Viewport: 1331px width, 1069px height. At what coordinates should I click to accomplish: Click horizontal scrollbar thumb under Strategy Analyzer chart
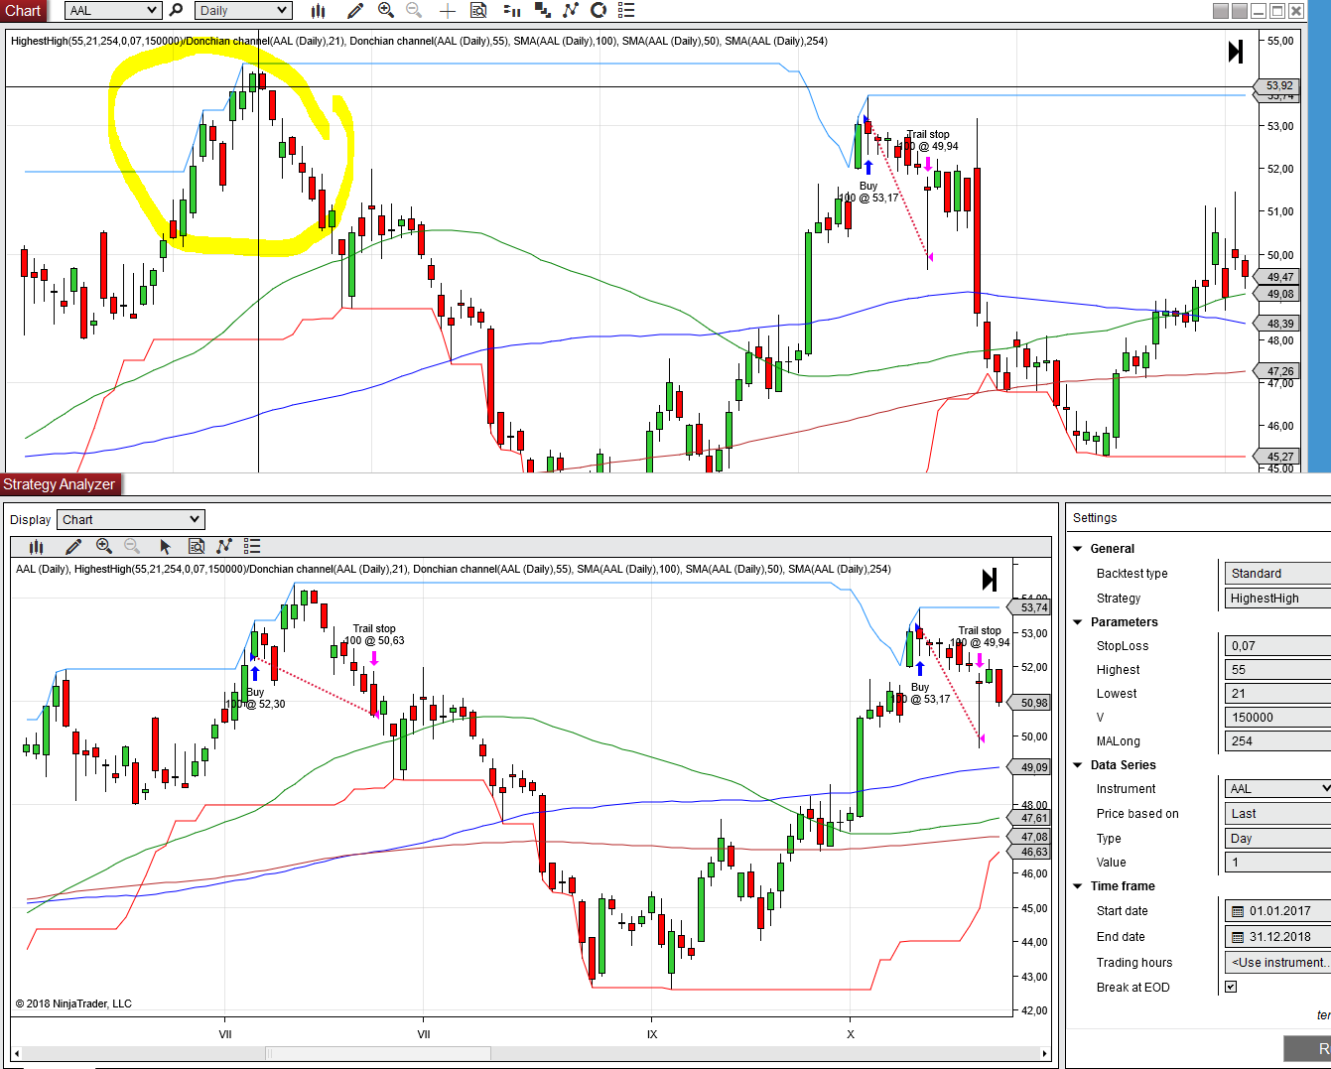[x=378, y=1053]
